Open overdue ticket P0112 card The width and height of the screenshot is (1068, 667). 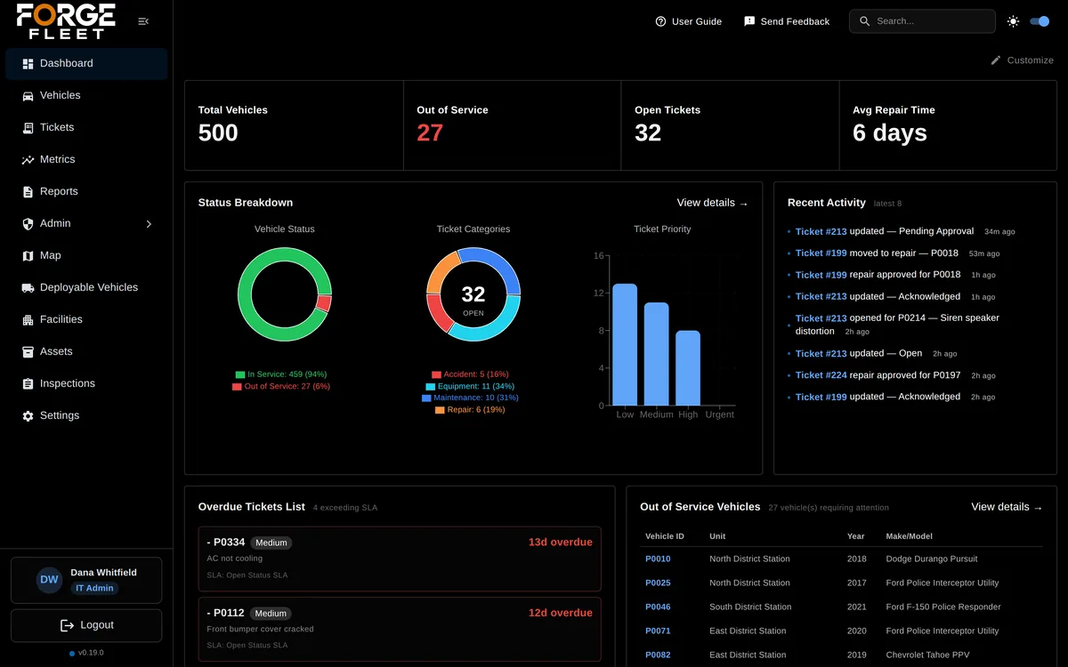point(400,630)
